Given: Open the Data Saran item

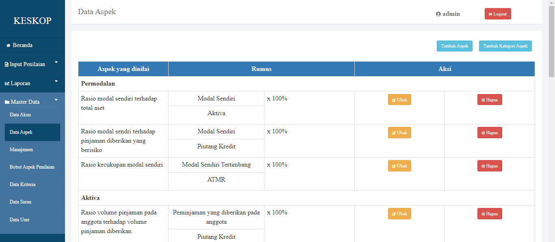Looking at the screenshot, I should [33, 202].
